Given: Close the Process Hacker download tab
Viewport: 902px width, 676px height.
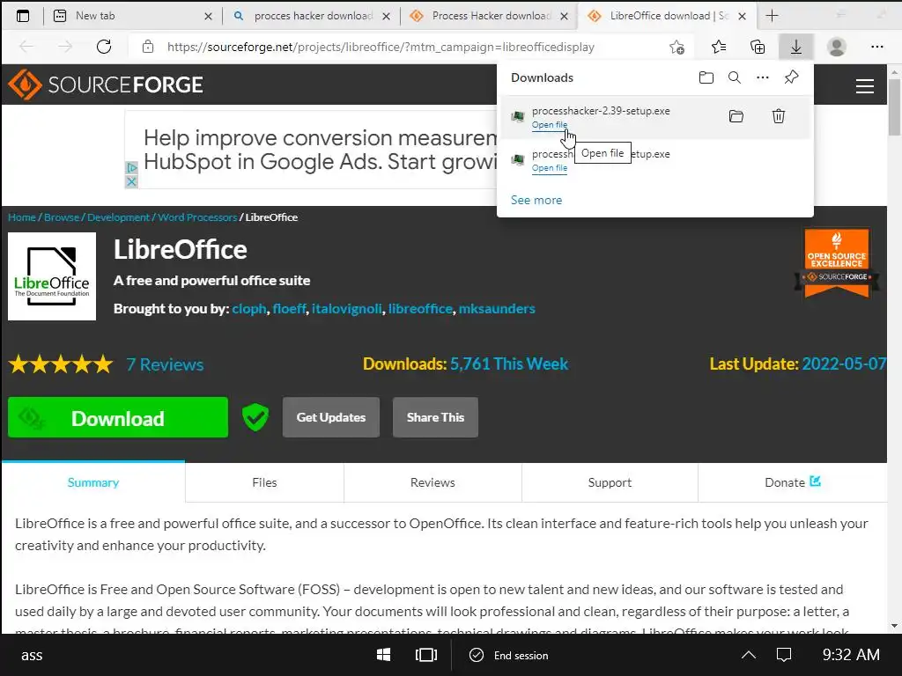Looking at the screenshot, I should (x=565, y=16).
